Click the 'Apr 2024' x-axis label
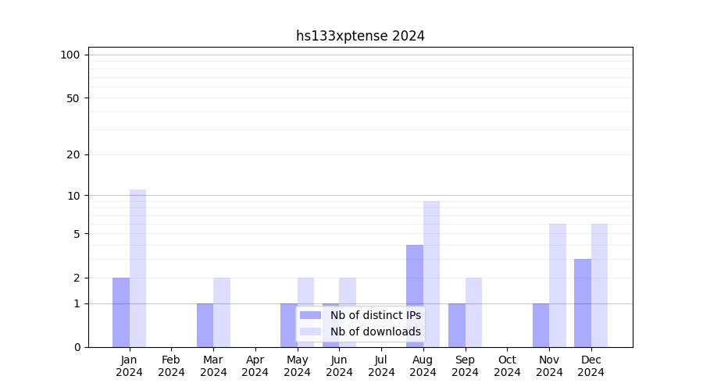 pyautogui.click(x=255, y=366)
